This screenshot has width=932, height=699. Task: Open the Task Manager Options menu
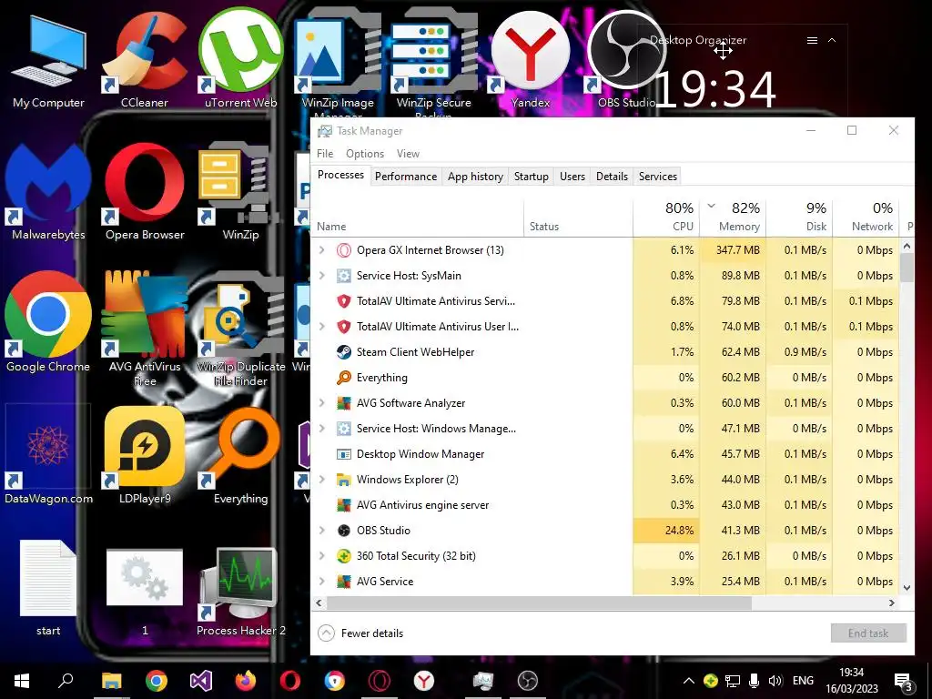[x=365, y=153]
